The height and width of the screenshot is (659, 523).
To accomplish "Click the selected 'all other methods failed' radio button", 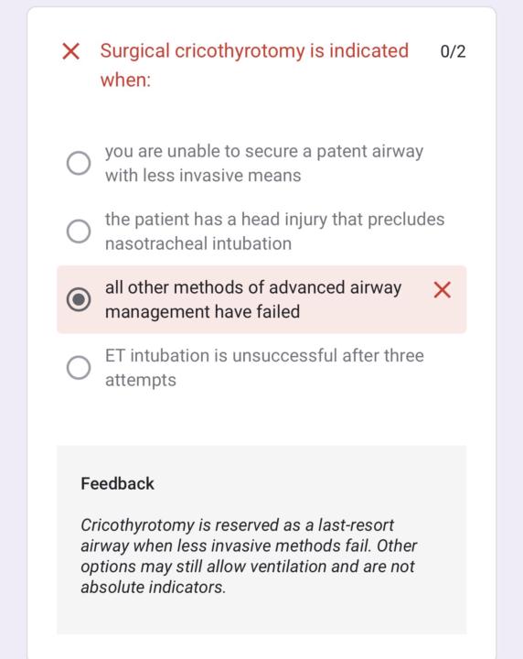I will point(79,299).
